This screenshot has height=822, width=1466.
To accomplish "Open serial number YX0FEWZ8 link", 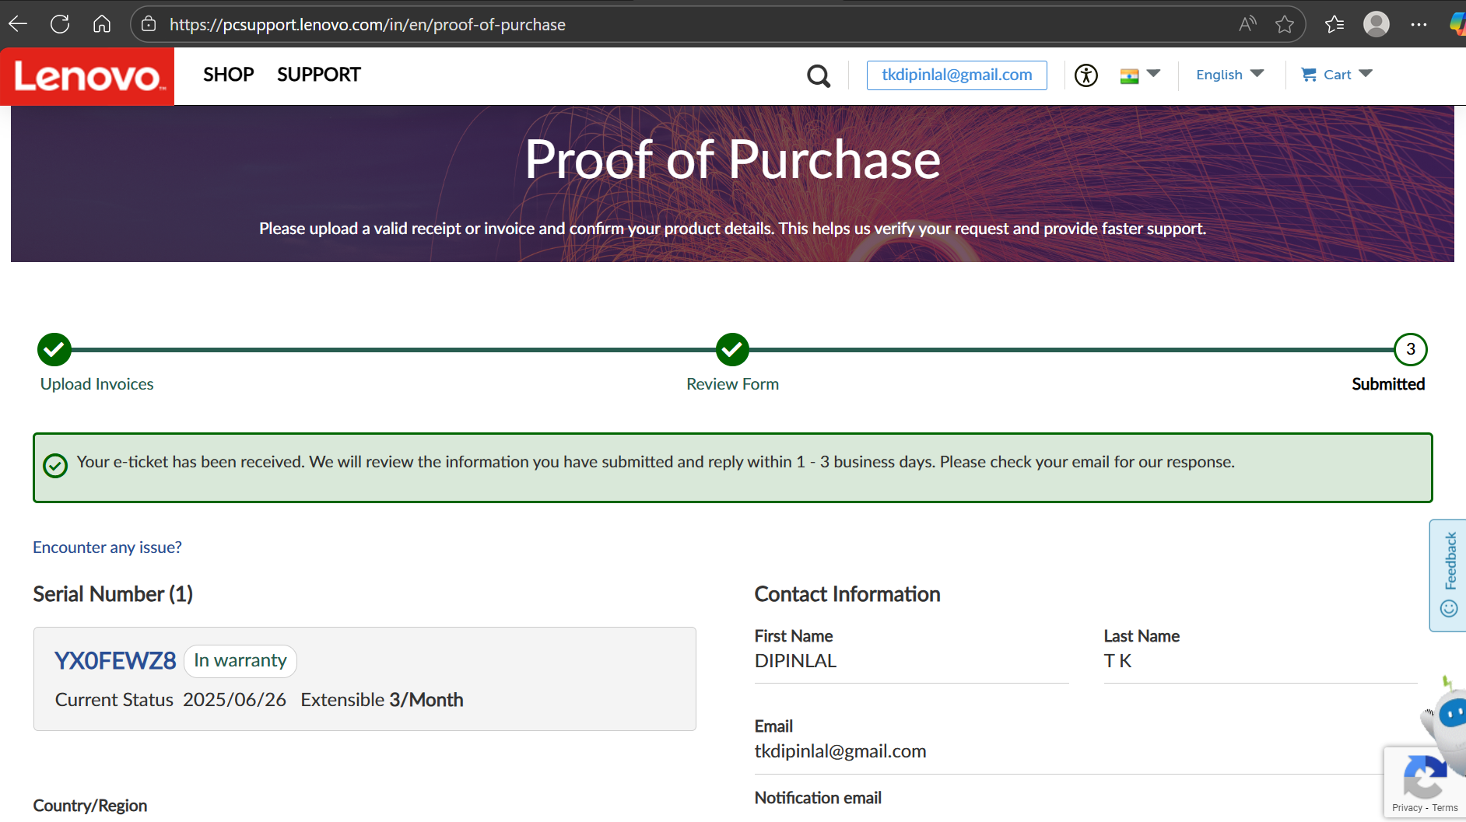I will (x=115, y=660).
